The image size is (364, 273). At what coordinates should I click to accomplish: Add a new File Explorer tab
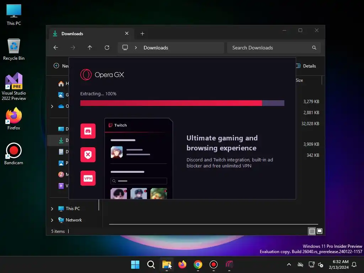tap(142, 34)
